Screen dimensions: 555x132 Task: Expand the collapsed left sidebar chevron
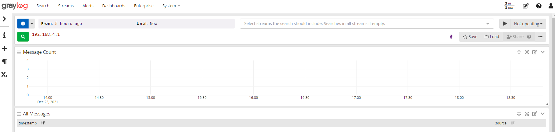click(4, 19)
